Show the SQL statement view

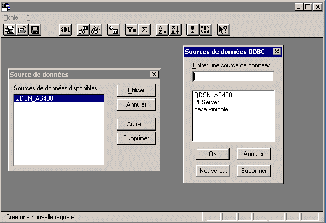65,30
